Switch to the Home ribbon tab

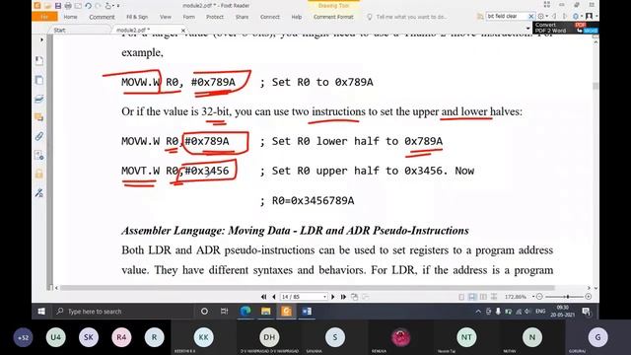70,17
